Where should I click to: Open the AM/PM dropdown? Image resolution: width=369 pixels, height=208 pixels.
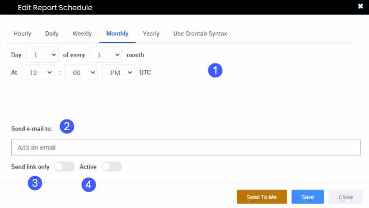[x=118, y=72]
